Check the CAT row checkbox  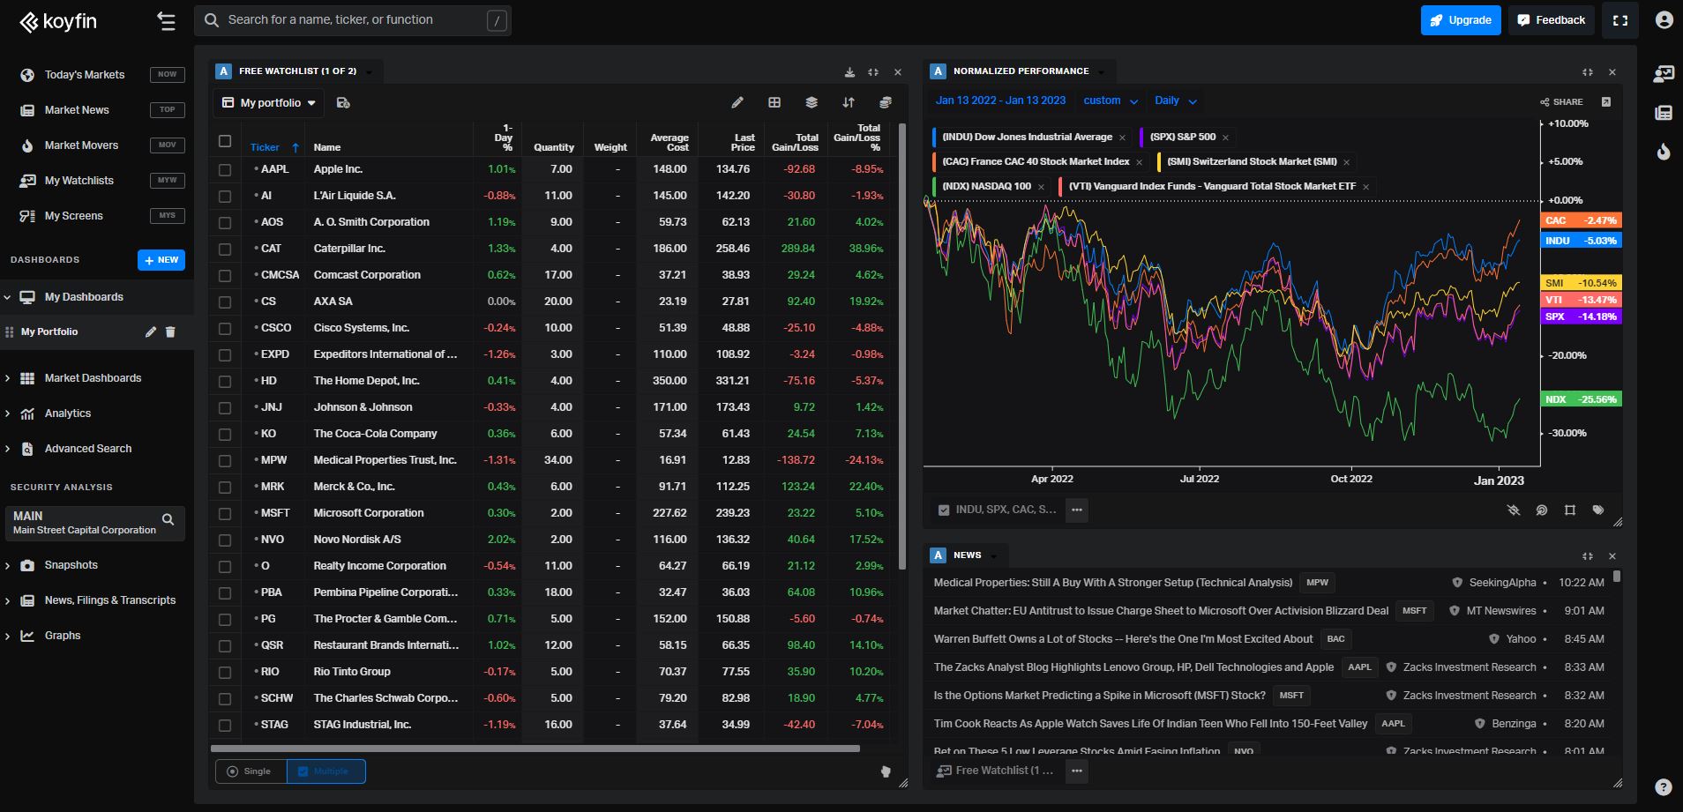click(225, 249)
